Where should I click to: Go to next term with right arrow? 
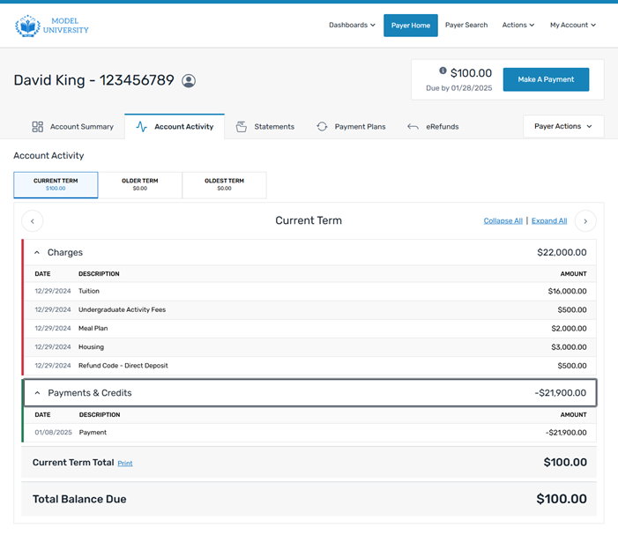coord(585,221)
